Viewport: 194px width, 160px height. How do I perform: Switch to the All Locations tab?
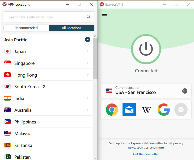(71, 28)
